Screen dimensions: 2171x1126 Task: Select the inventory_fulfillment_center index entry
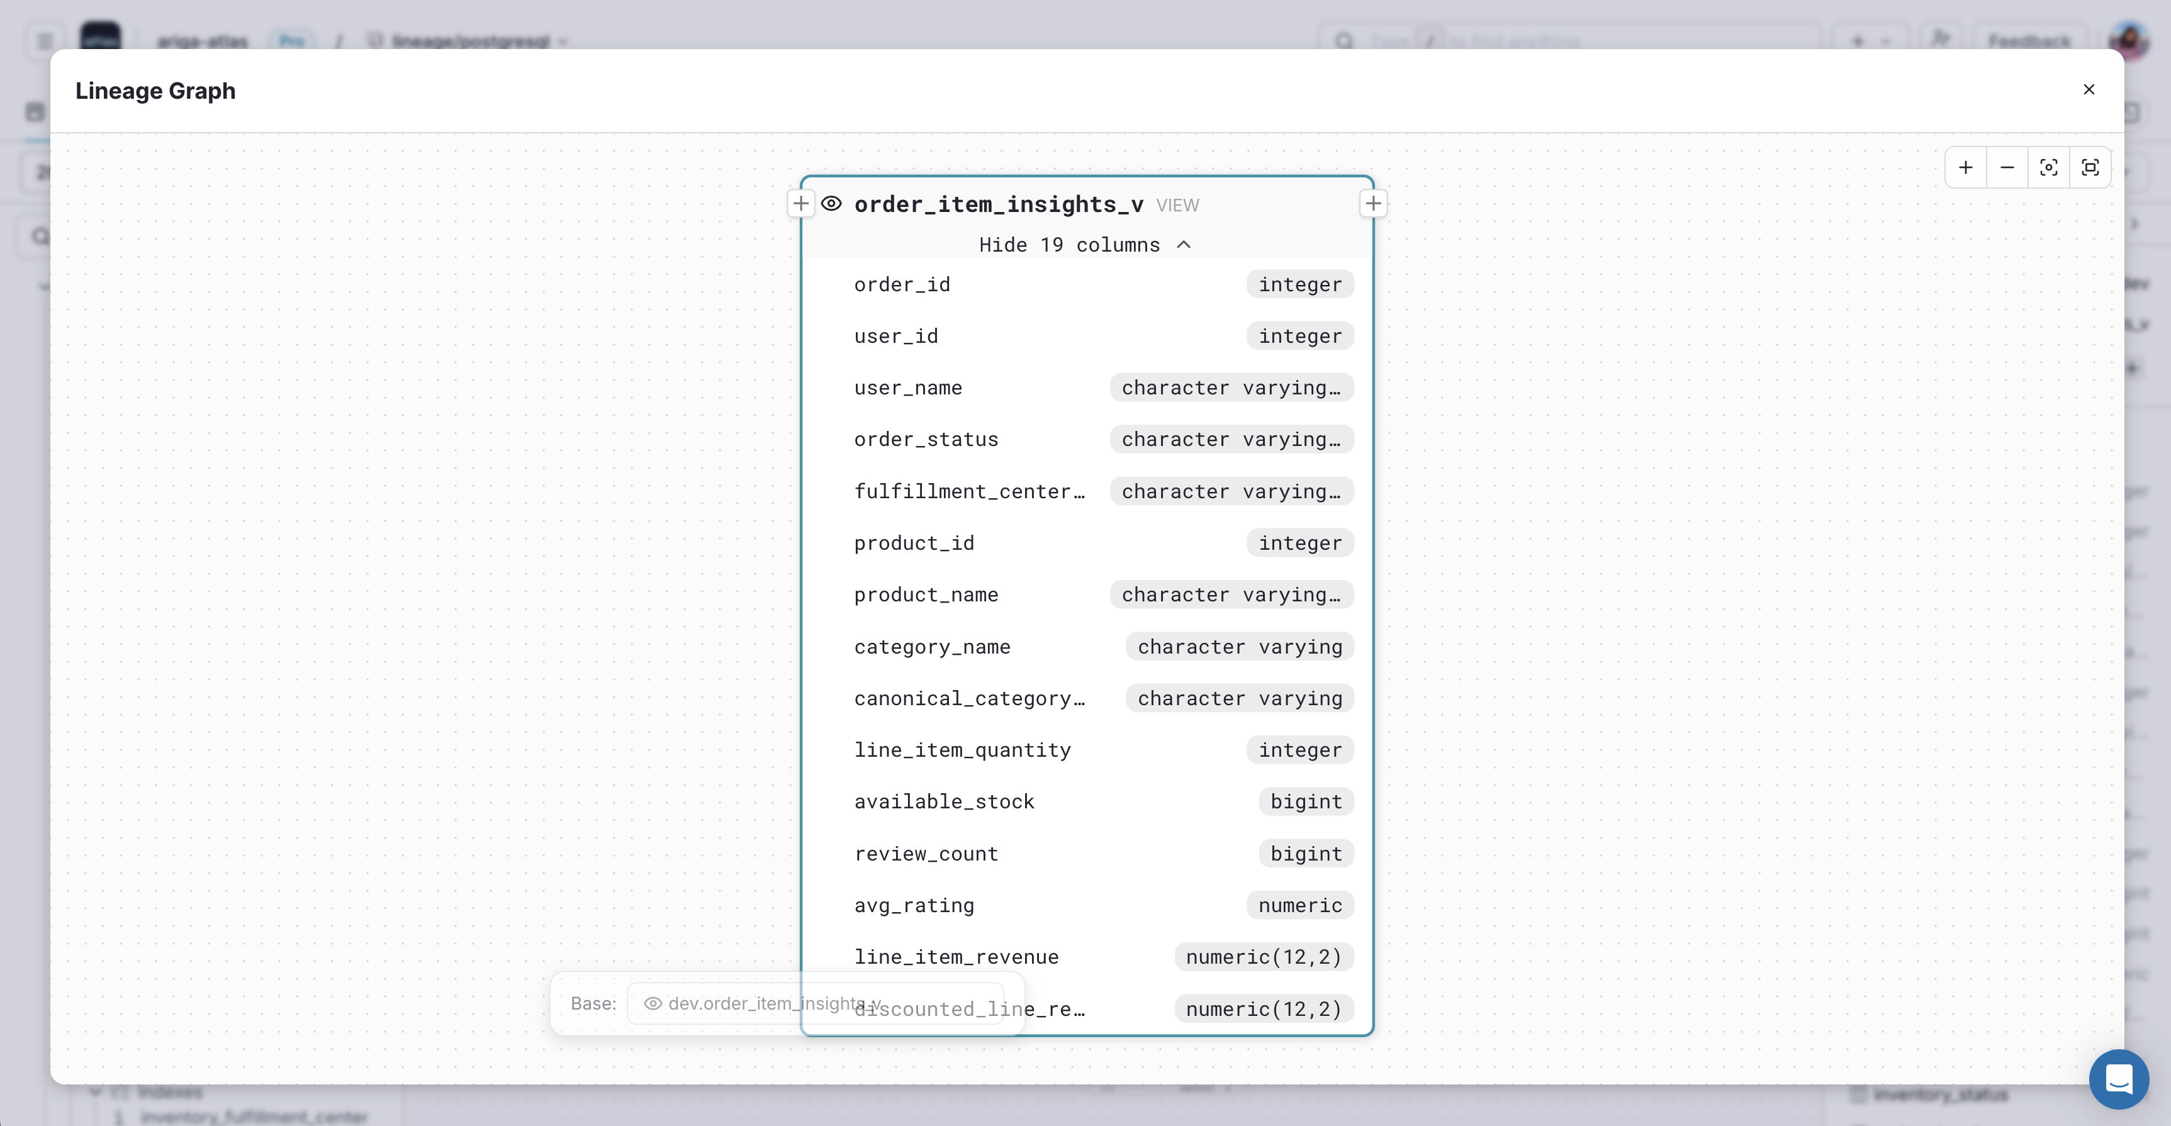253,1118
